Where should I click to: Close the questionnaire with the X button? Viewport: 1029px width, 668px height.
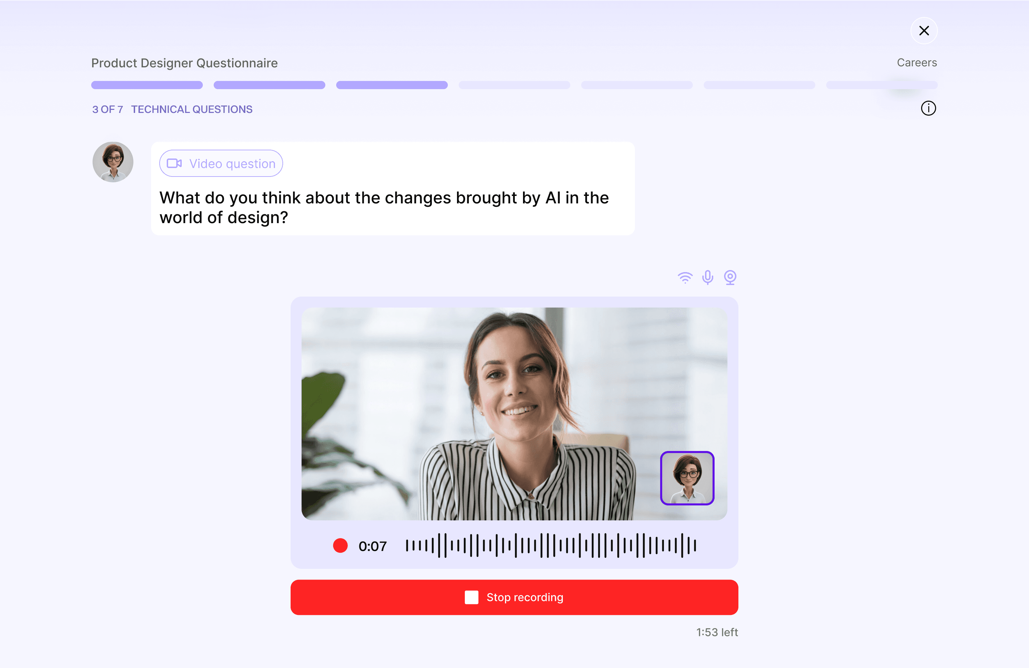click(x=924, y=31)
